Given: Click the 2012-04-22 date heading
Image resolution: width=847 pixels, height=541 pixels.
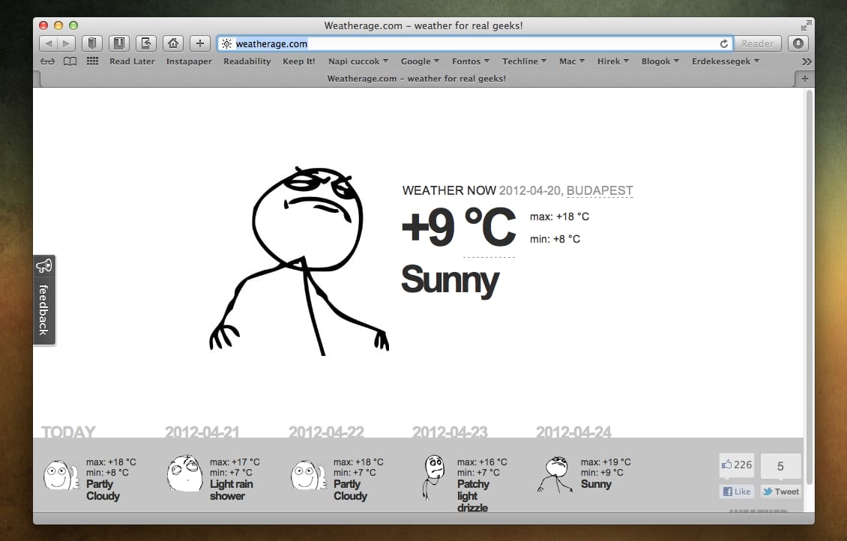Looking at the screenshot, I should pyautogui.click(x=326, y=432).
